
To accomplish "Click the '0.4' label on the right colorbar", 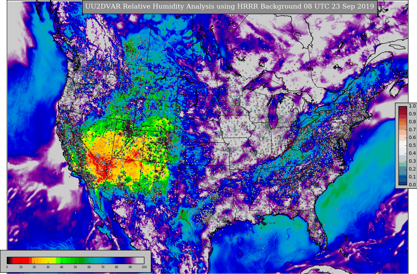I will (412, 153).
